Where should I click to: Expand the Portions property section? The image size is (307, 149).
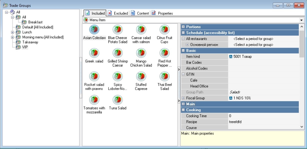[183, 27]
